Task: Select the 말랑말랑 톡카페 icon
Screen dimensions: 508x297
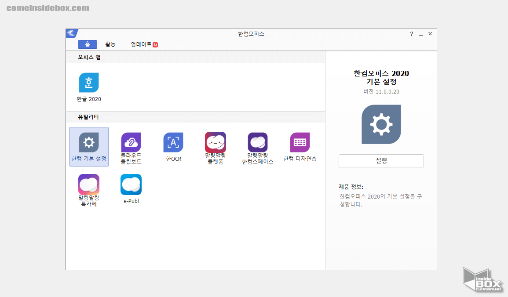Action: click(89, 185)
